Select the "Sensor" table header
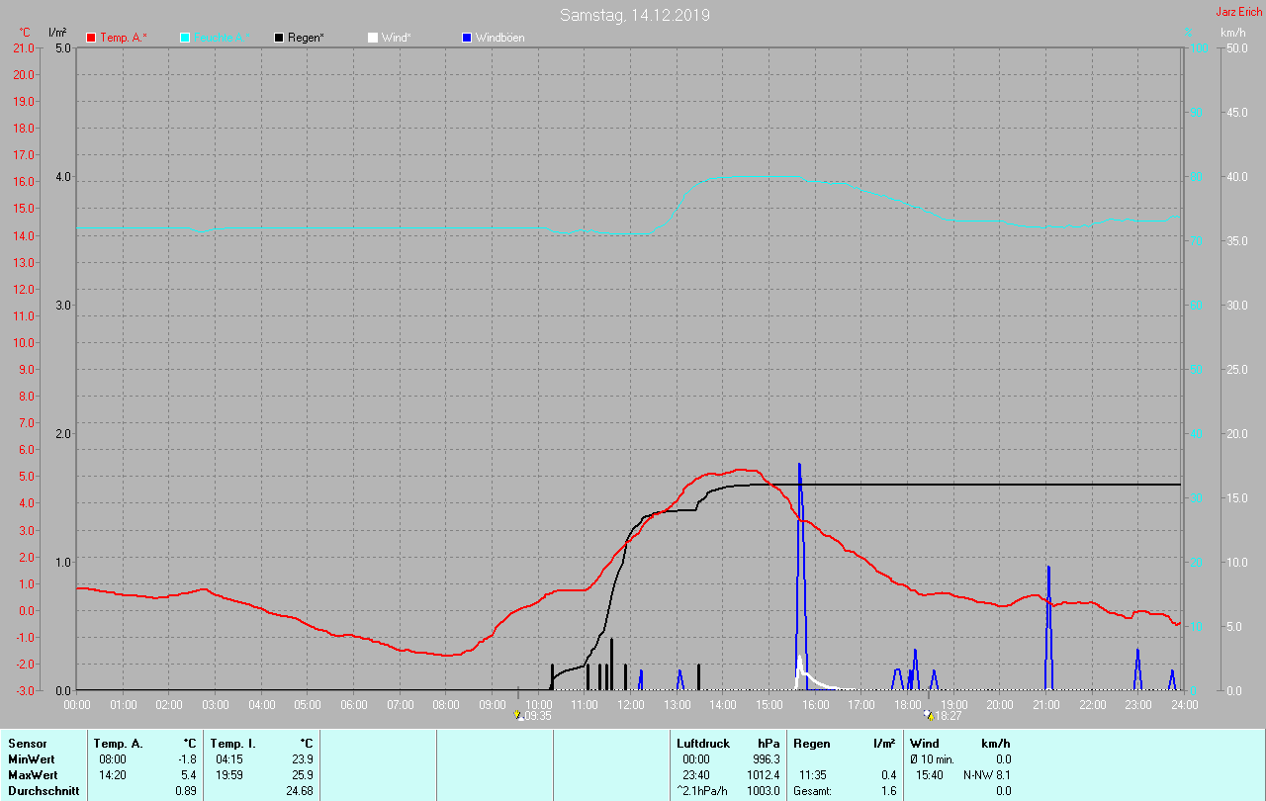Viewport: 1266px width, 801px height. pos(27,744)
